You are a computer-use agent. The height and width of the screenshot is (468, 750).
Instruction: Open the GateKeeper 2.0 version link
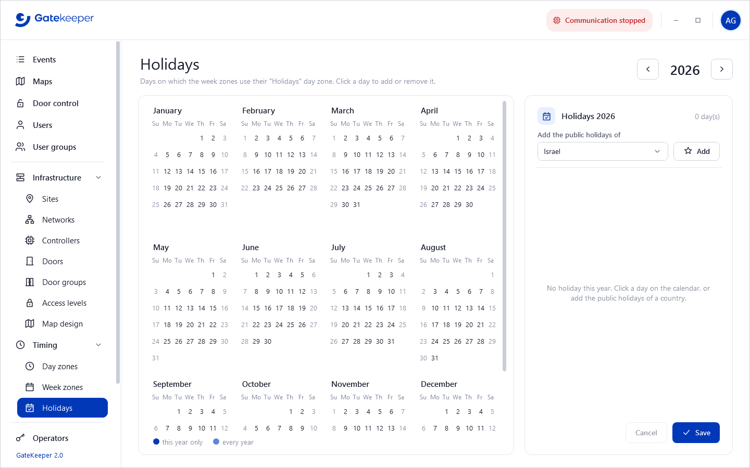point(40,455)
